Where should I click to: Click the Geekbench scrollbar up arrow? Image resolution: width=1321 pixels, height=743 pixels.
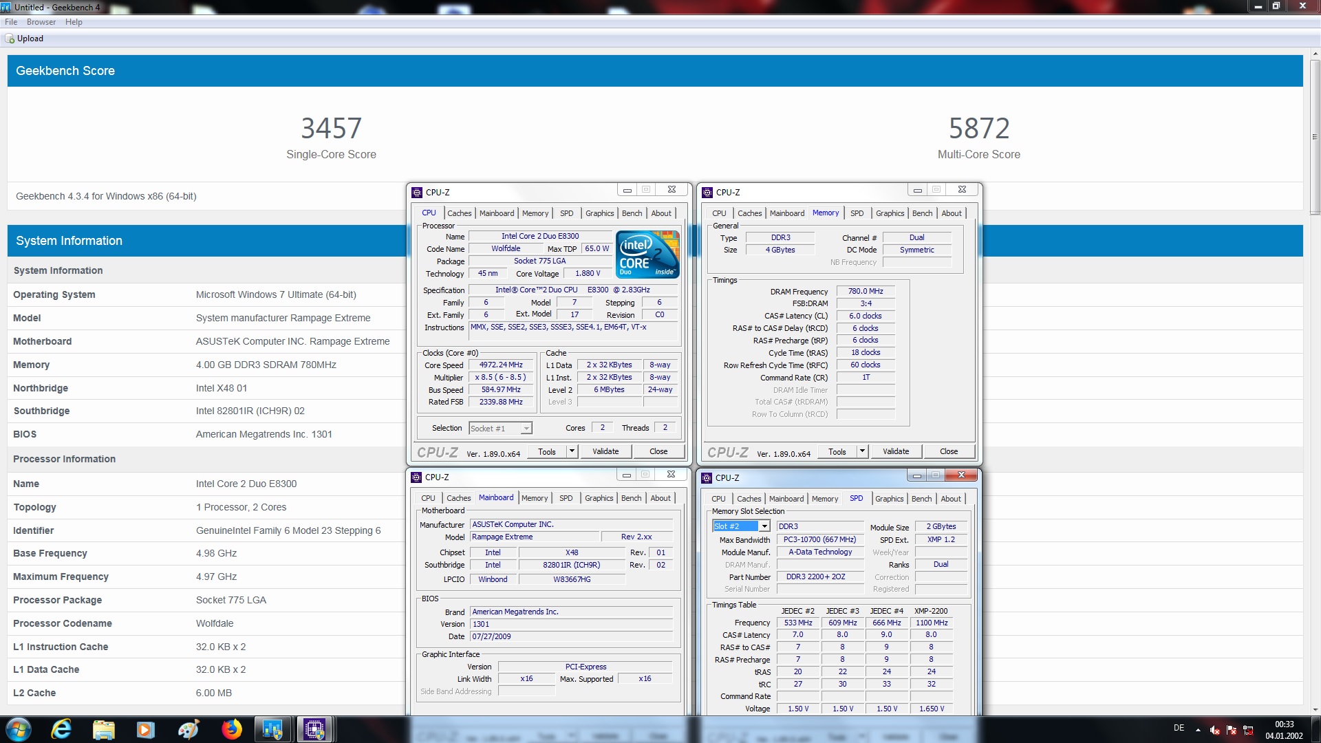pyautogui.click(x=1315, y=54)
